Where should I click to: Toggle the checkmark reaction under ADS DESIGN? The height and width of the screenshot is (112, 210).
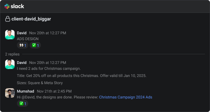pos(35,45)
